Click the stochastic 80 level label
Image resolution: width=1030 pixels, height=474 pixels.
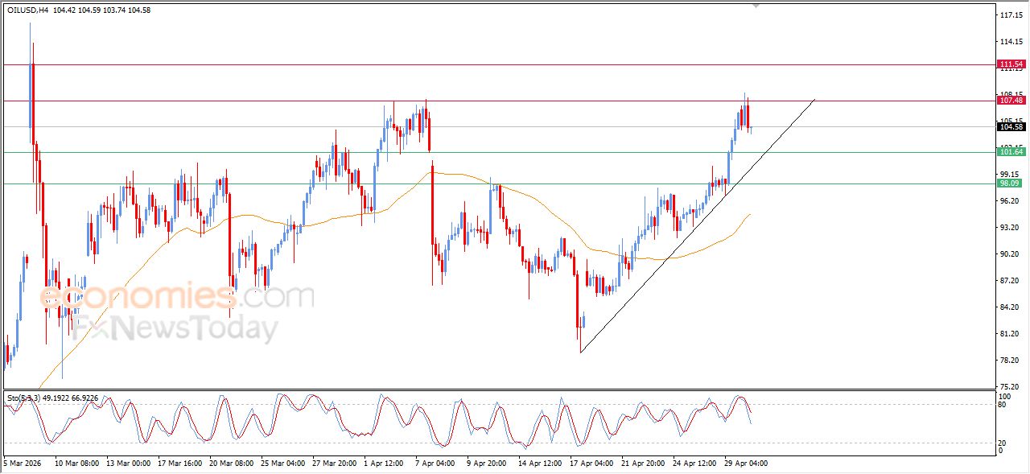click(x=1003, y=404)
